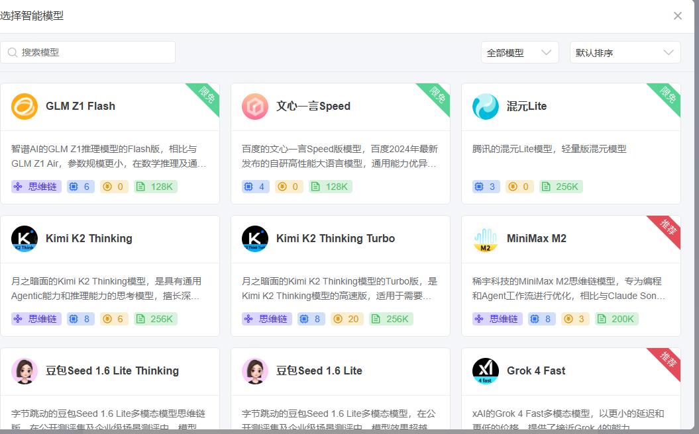Click the 限免 ribbon on 混元Lite
699x434 pixels.
[x=667, y=96]
